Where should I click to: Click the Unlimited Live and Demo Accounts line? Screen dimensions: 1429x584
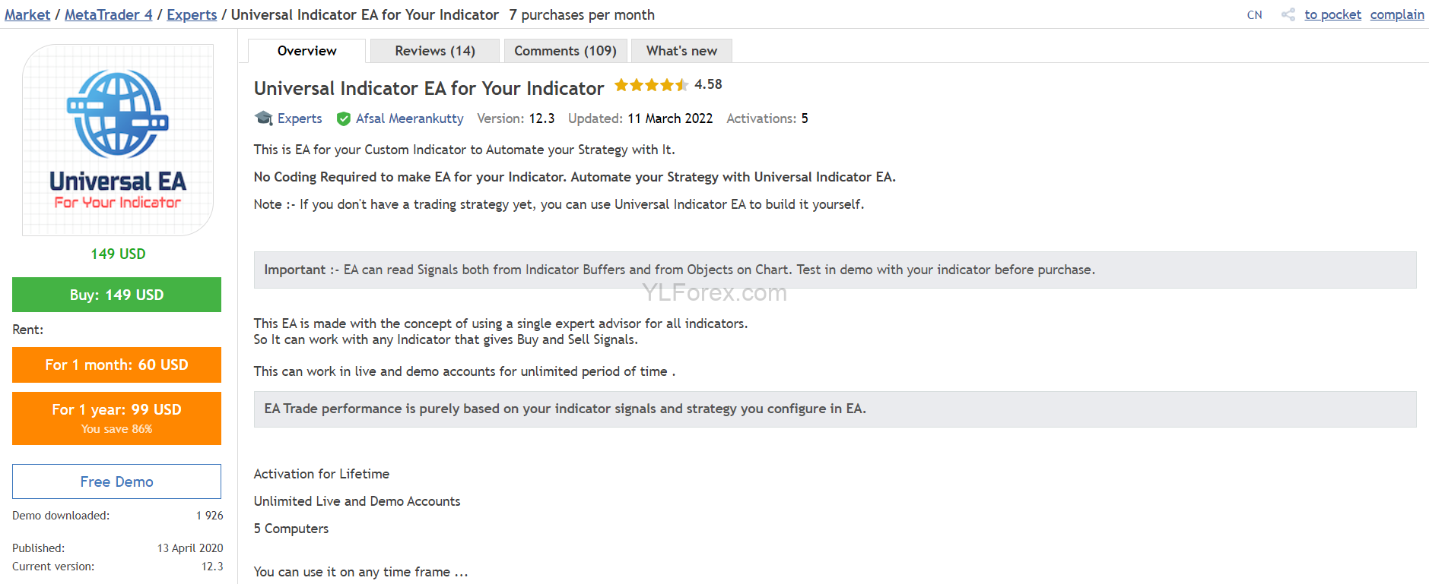357,501
